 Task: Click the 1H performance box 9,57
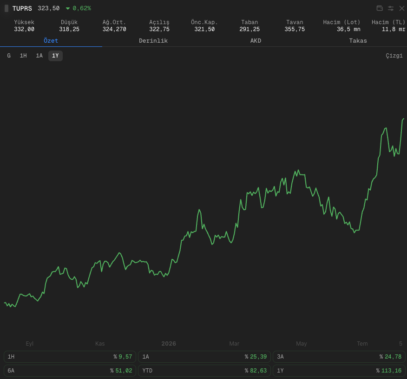[70, 357]
